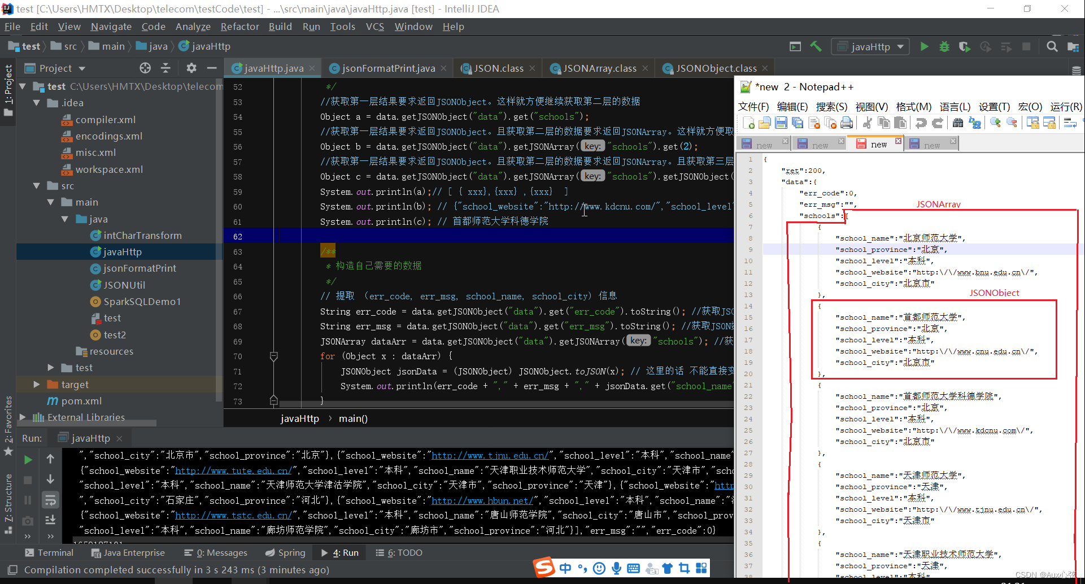Click Save All icon in Notepad++ toolbar

pyautogui.click(x=798, y=123)
